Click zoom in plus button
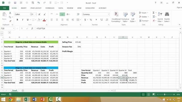182x102 pixels. point(174,94)
